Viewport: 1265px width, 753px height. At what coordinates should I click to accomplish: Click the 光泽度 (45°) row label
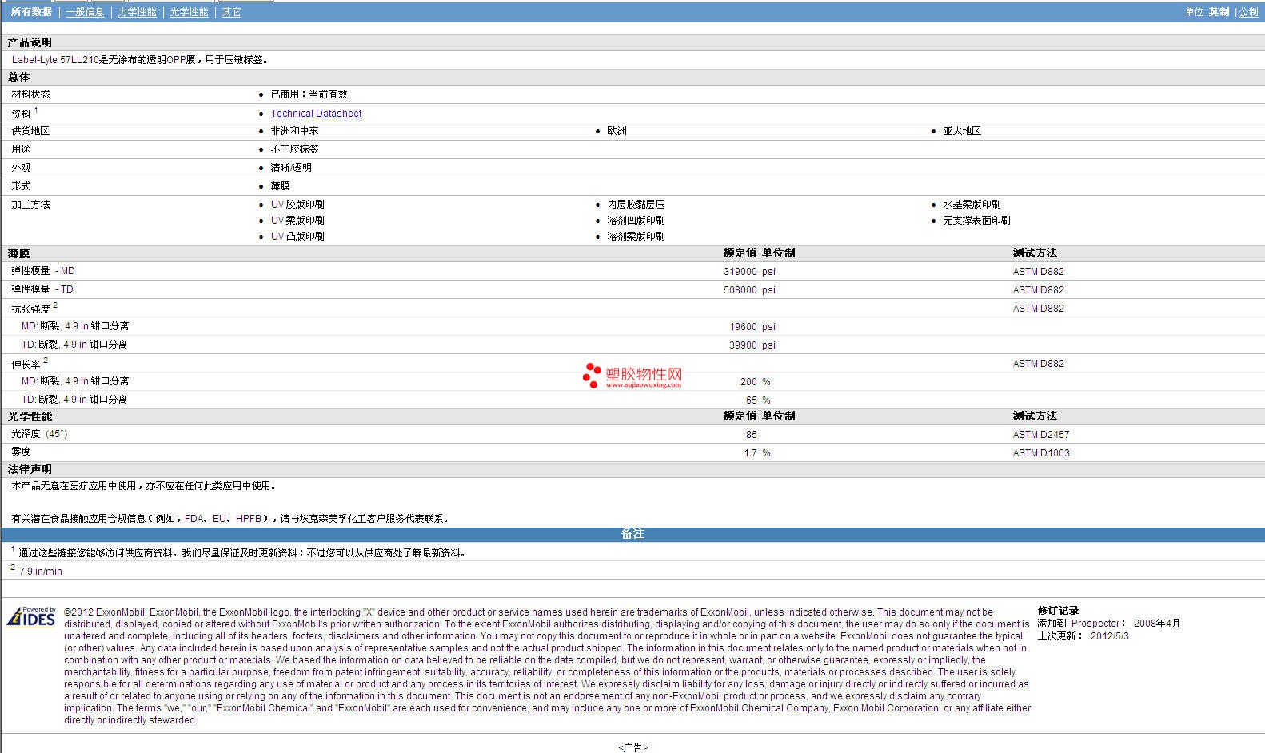click(x=39, y=434)
